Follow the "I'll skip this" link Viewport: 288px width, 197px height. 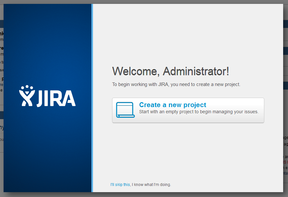pyautogui.click(x=120, y=185)
